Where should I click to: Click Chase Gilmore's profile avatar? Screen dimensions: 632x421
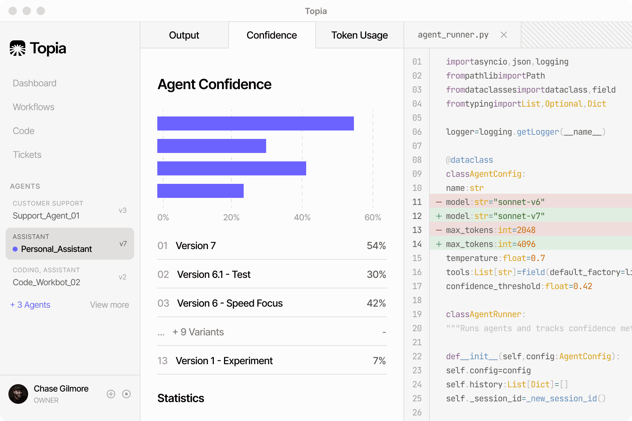click(x=18, y=394)
